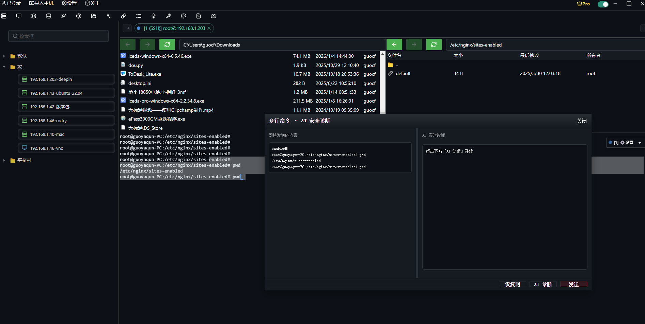
Task: Collapse the 家 folder group
Action: click(4, 67)
